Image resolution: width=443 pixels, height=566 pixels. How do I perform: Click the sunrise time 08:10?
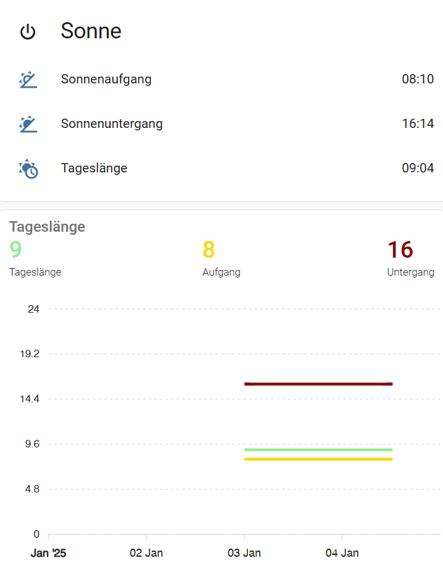[x=418, y=79]
